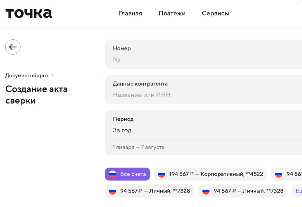Click the chevron after Документооборот breadcrumb

(52, 76)
